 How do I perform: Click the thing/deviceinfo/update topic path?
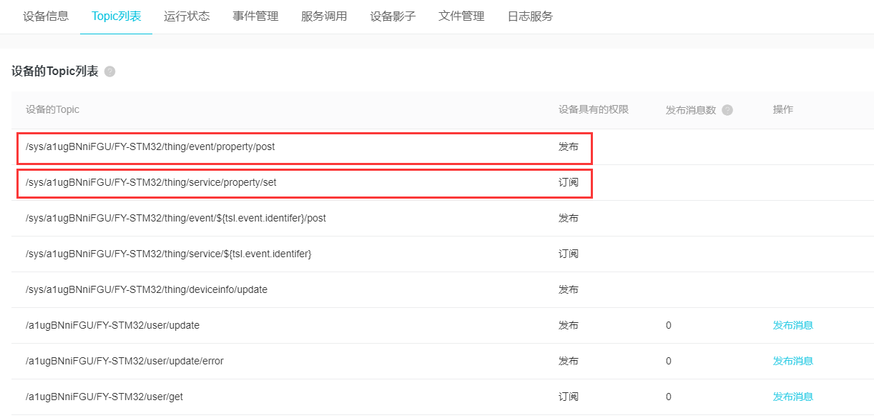click(147, 289)
